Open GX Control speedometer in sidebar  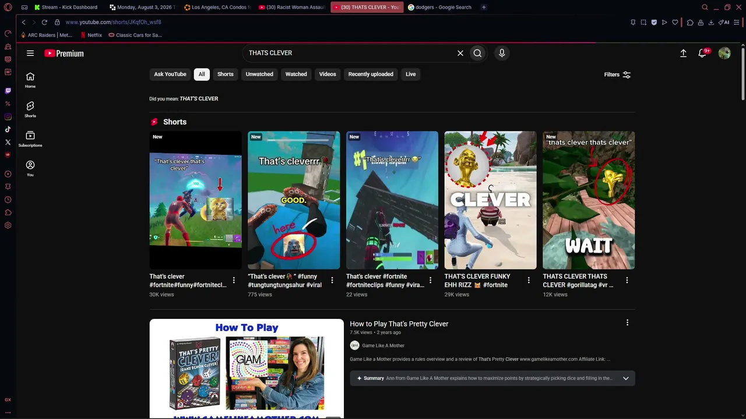point(8,33)
